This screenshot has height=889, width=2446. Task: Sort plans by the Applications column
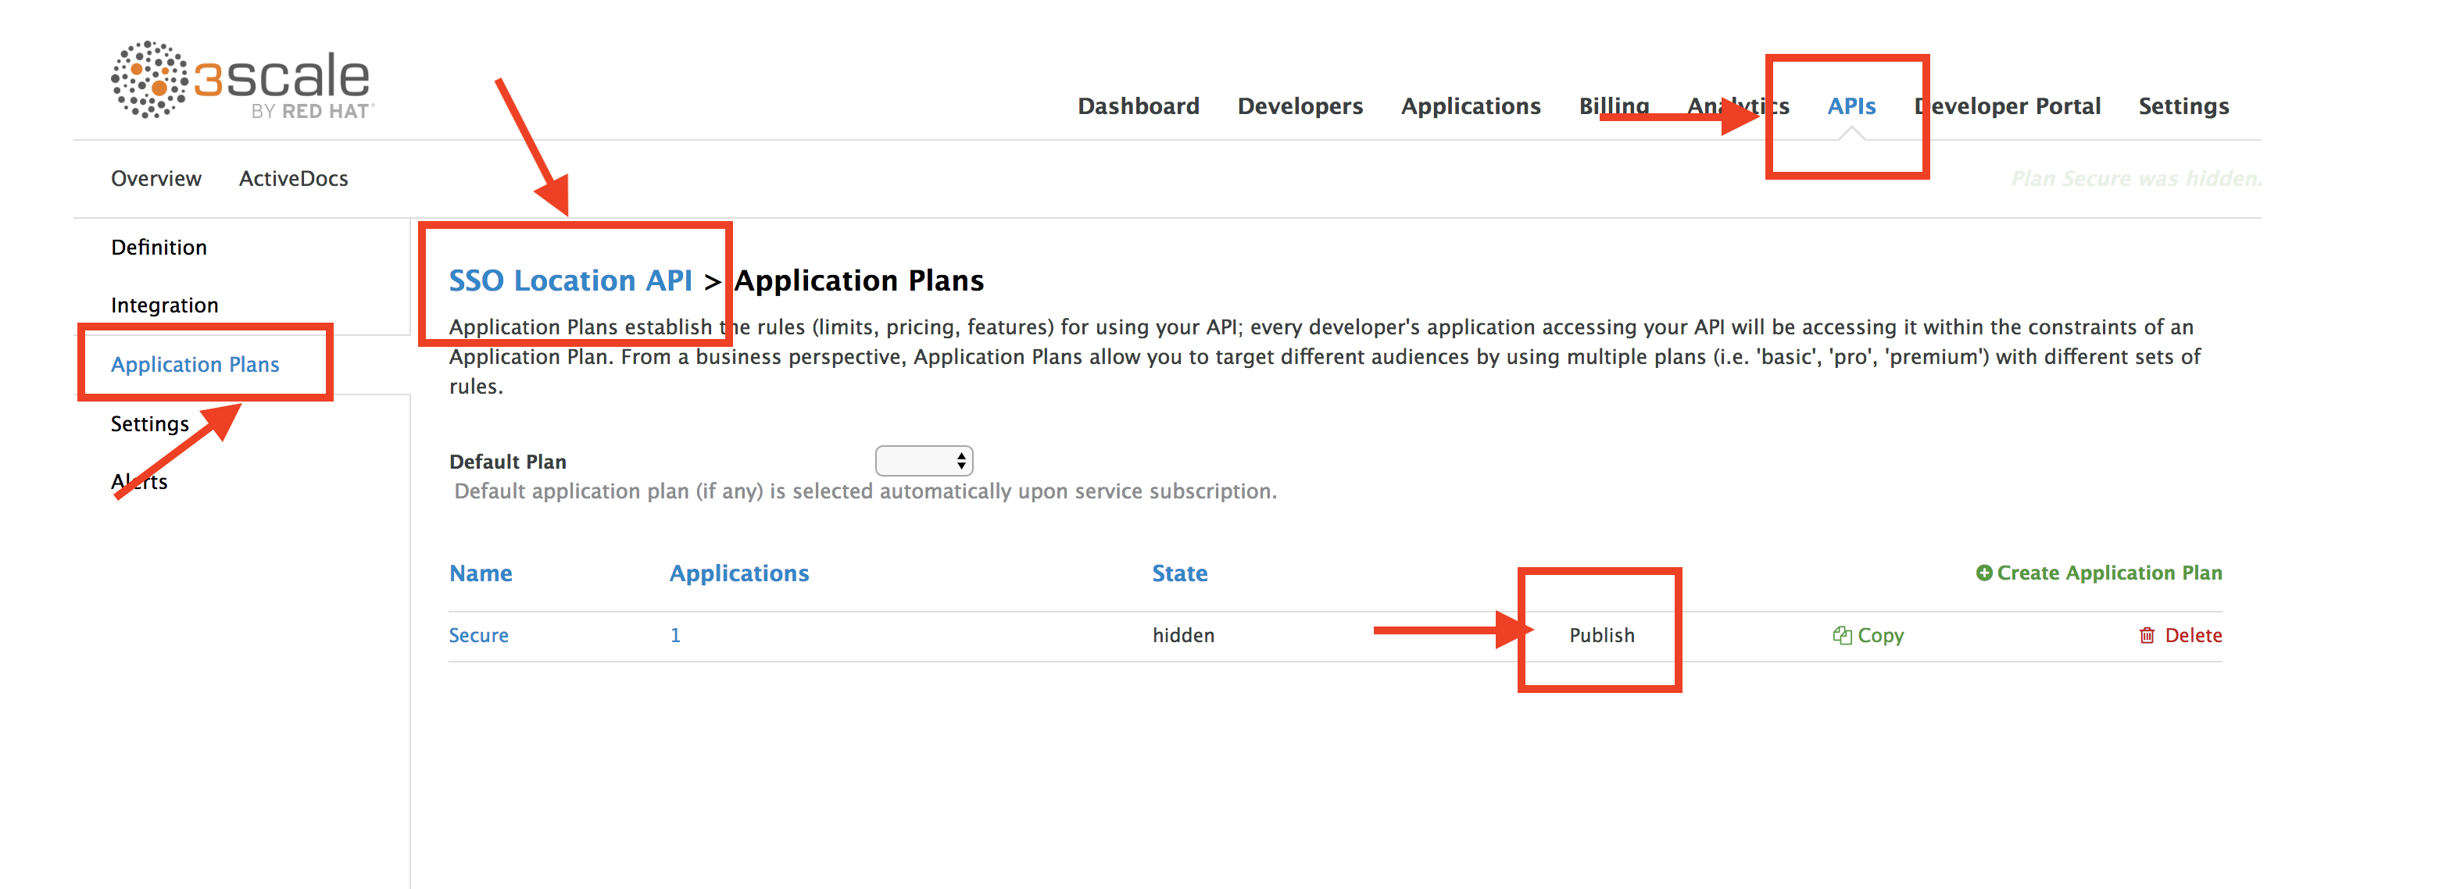point(738,573)
